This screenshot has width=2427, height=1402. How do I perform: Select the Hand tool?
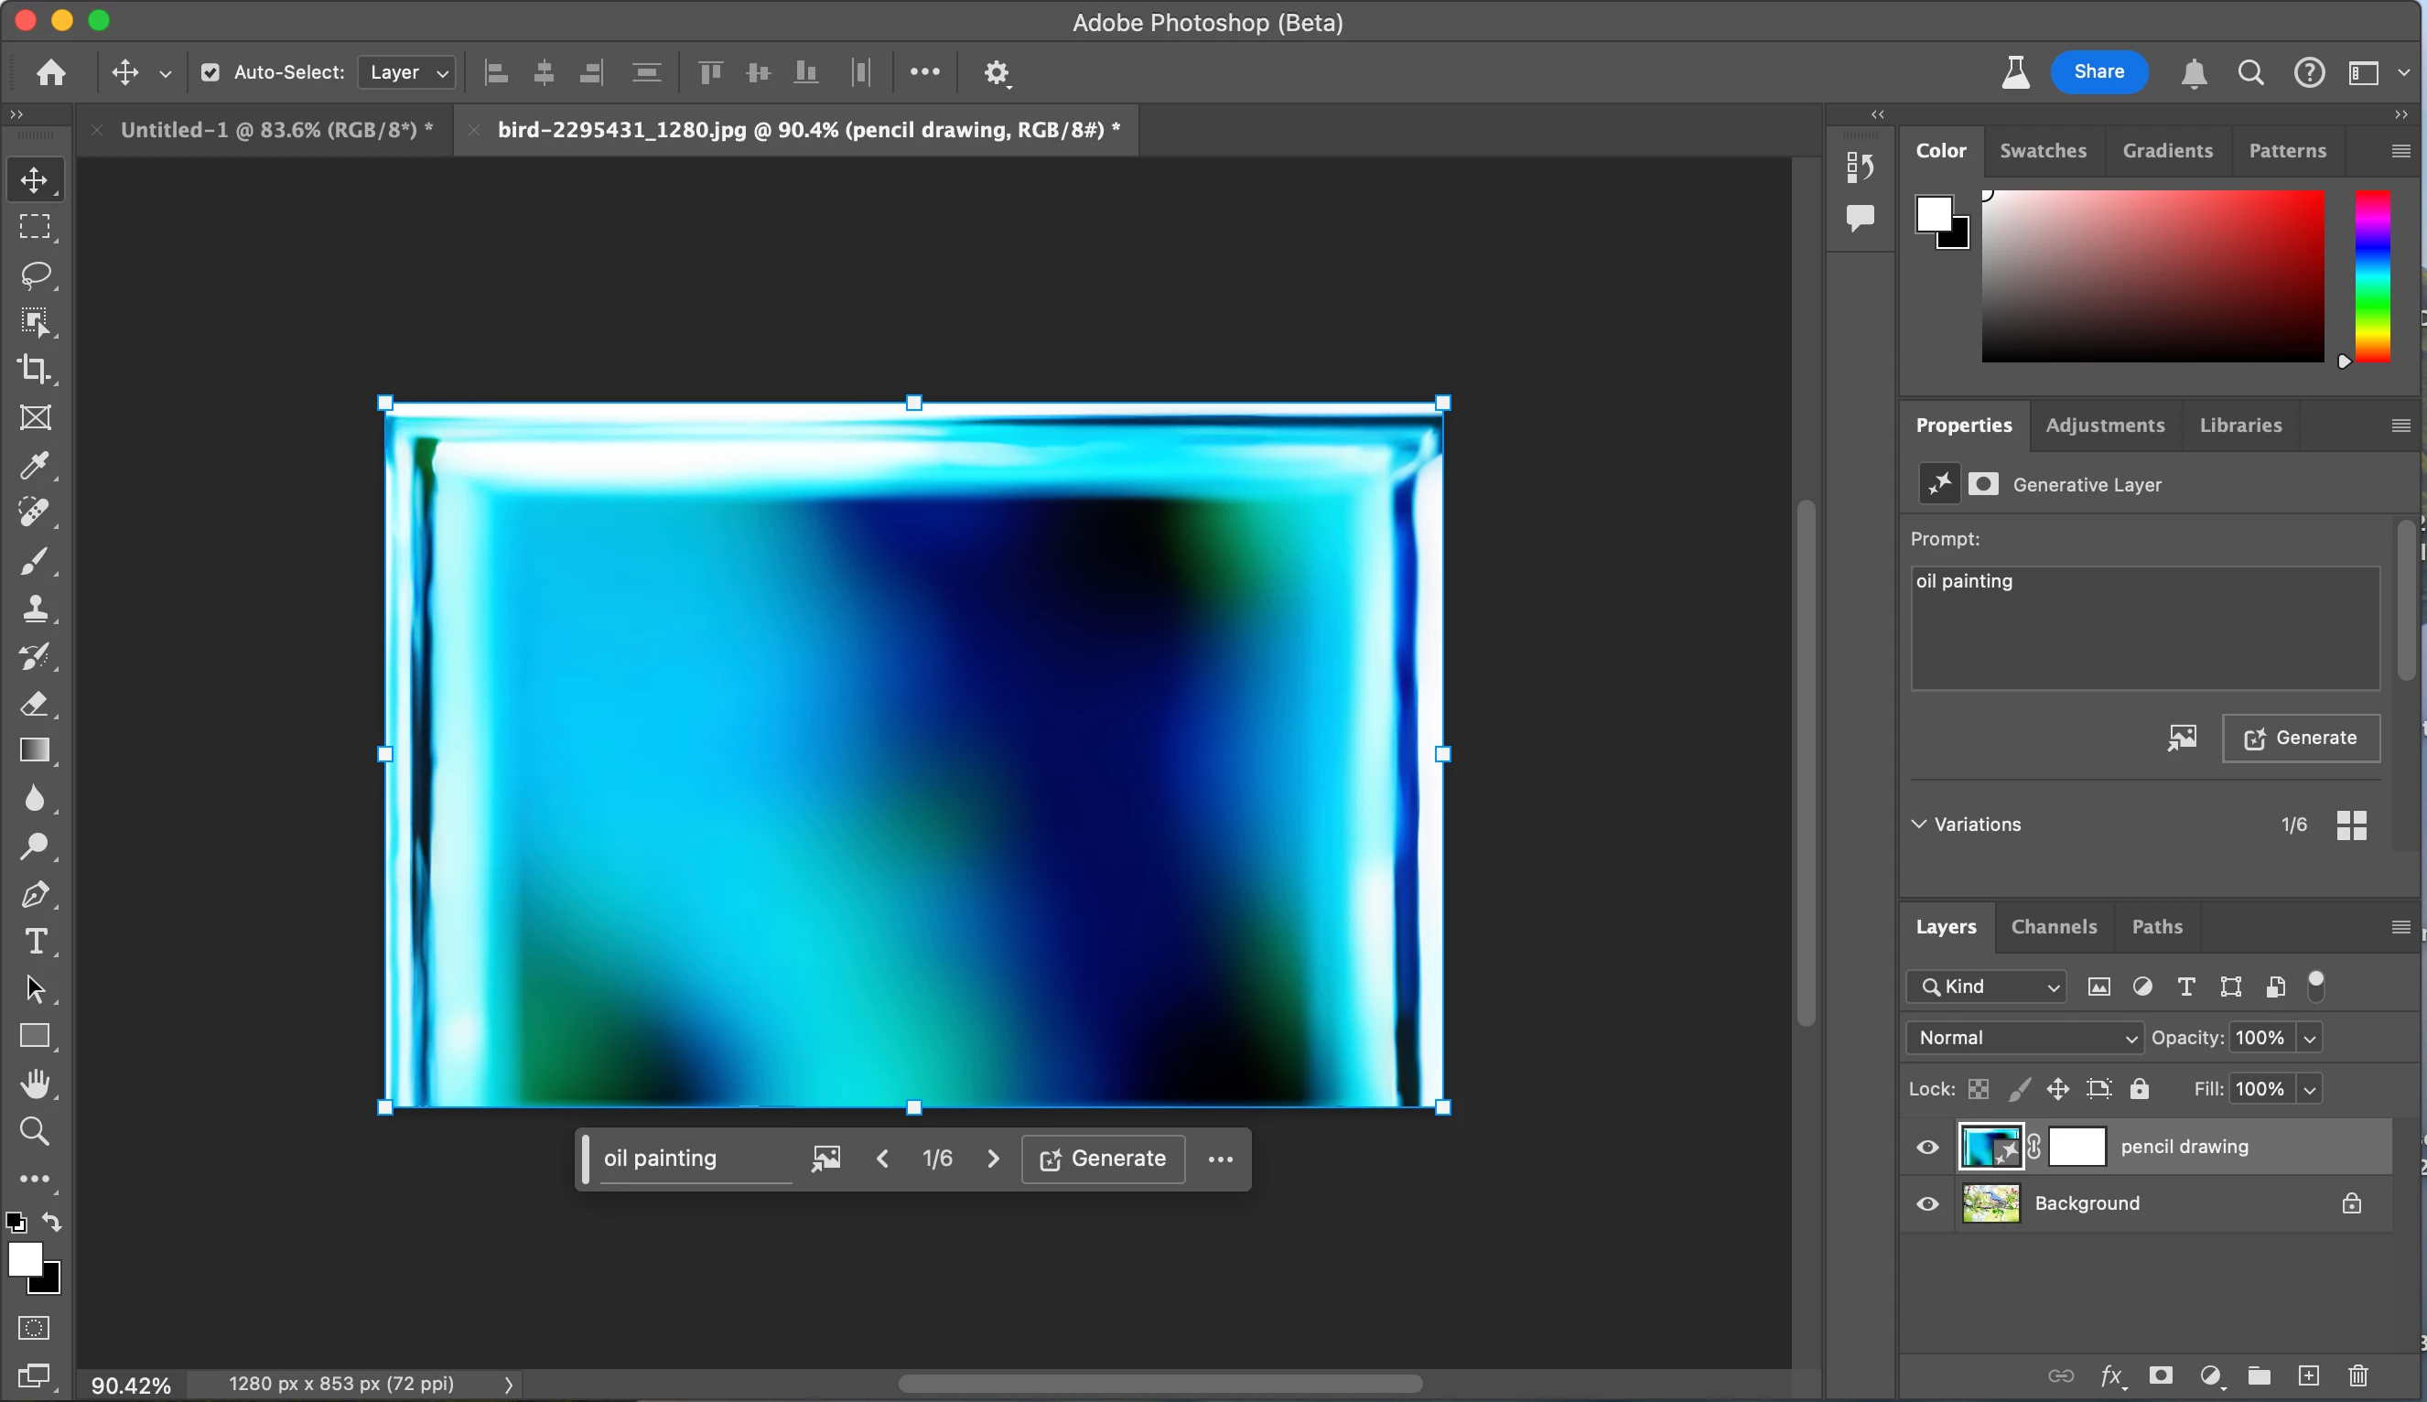click(x=35, y=1084)
